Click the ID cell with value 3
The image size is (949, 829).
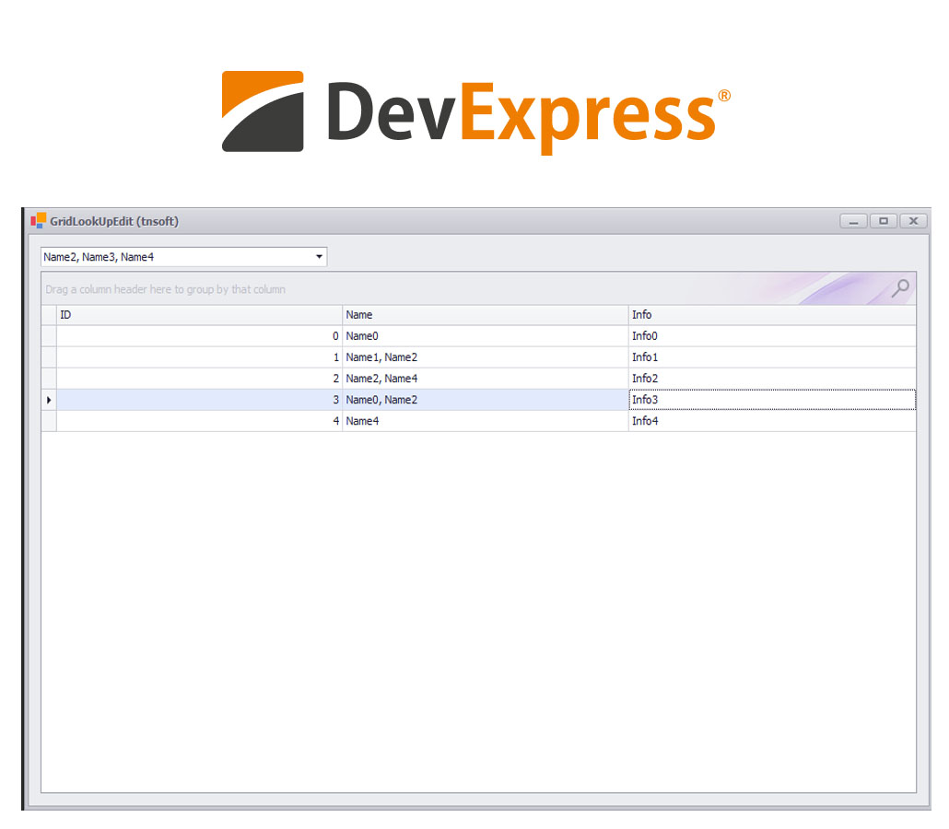199,400
